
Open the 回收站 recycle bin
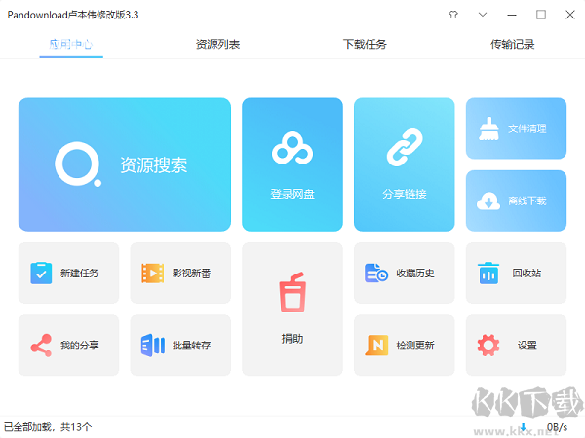(x=516, y=273)
